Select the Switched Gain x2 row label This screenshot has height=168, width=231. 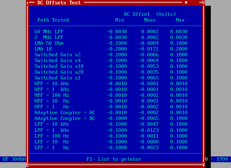(x=57, y=55)
